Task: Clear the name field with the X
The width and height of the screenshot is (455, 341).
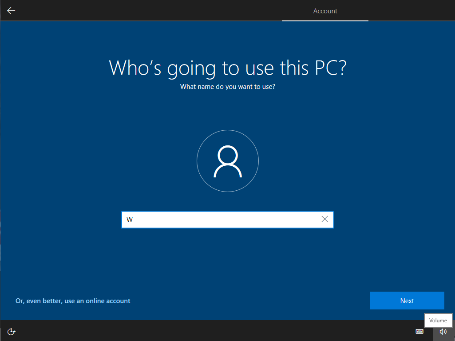Action: click(x=324, y=219)
